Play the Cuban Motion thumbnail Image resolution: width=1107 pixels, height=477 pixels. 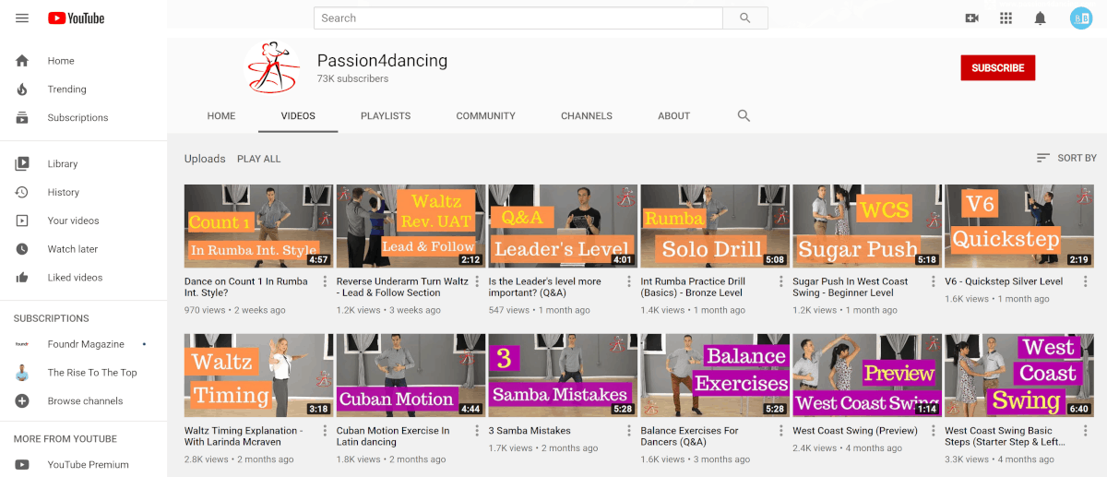click(411, 376)
